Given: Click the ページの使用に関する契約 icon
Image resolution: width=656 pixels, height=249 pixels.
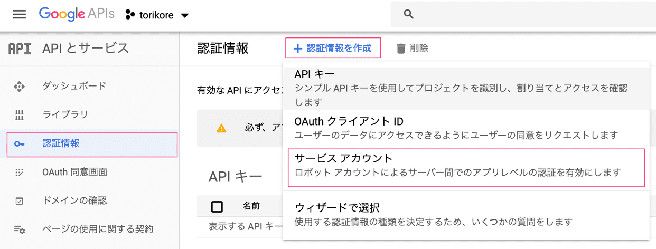Looking at the screenshot, I should pyautogui.click(x=19, y=229).
